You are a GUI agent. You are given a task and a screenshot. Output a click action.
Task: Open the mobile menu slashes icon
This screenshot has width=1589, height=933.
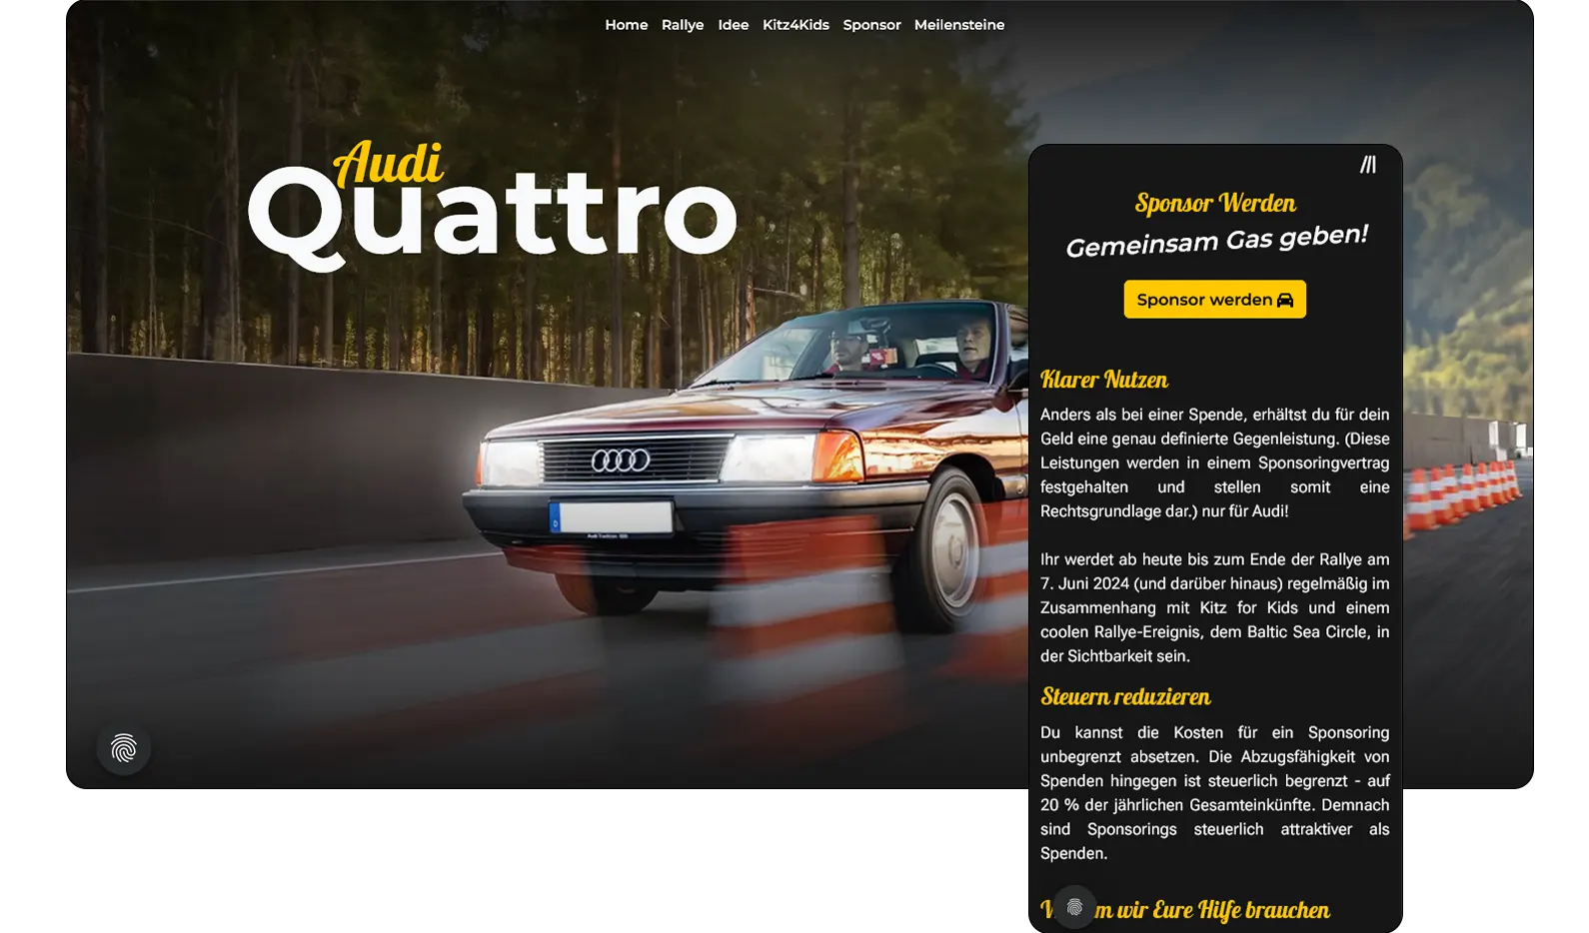tap(1368, 164)
